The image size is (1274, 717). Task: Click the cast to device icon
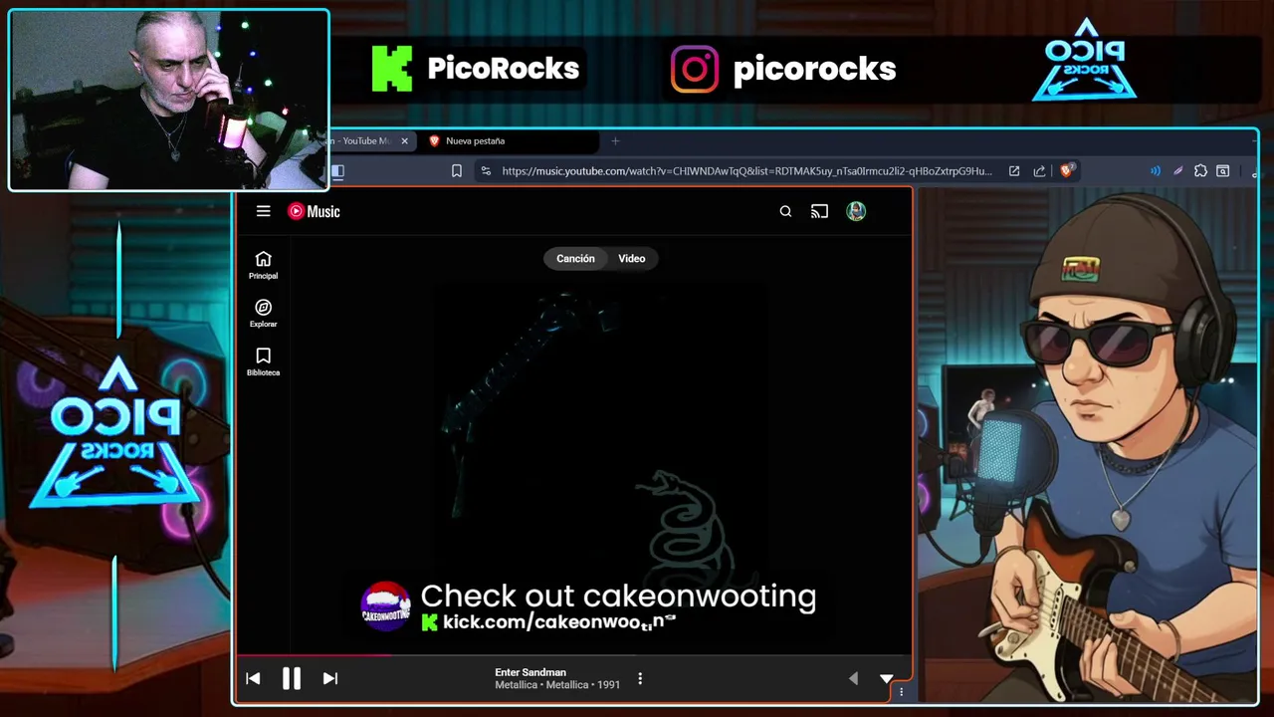[819, 211]
